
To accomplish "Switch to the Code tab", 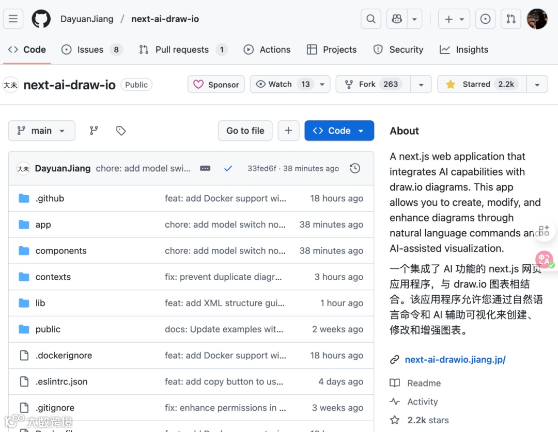I will 27,50.
